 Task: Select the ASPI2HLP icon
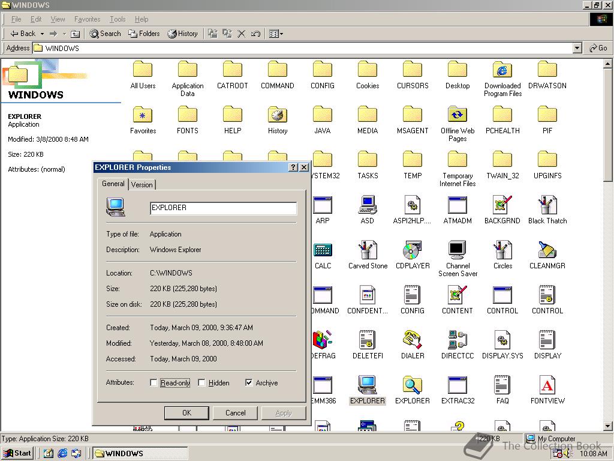click(x=412, y=205)
